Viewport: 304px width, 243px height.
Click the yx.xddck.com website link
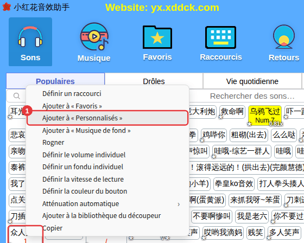185,8
